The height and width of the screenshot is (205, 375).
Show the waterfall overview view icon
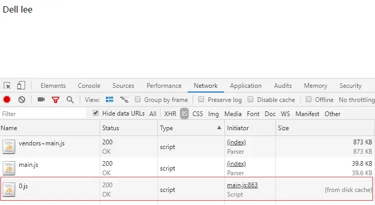(124, 99)
